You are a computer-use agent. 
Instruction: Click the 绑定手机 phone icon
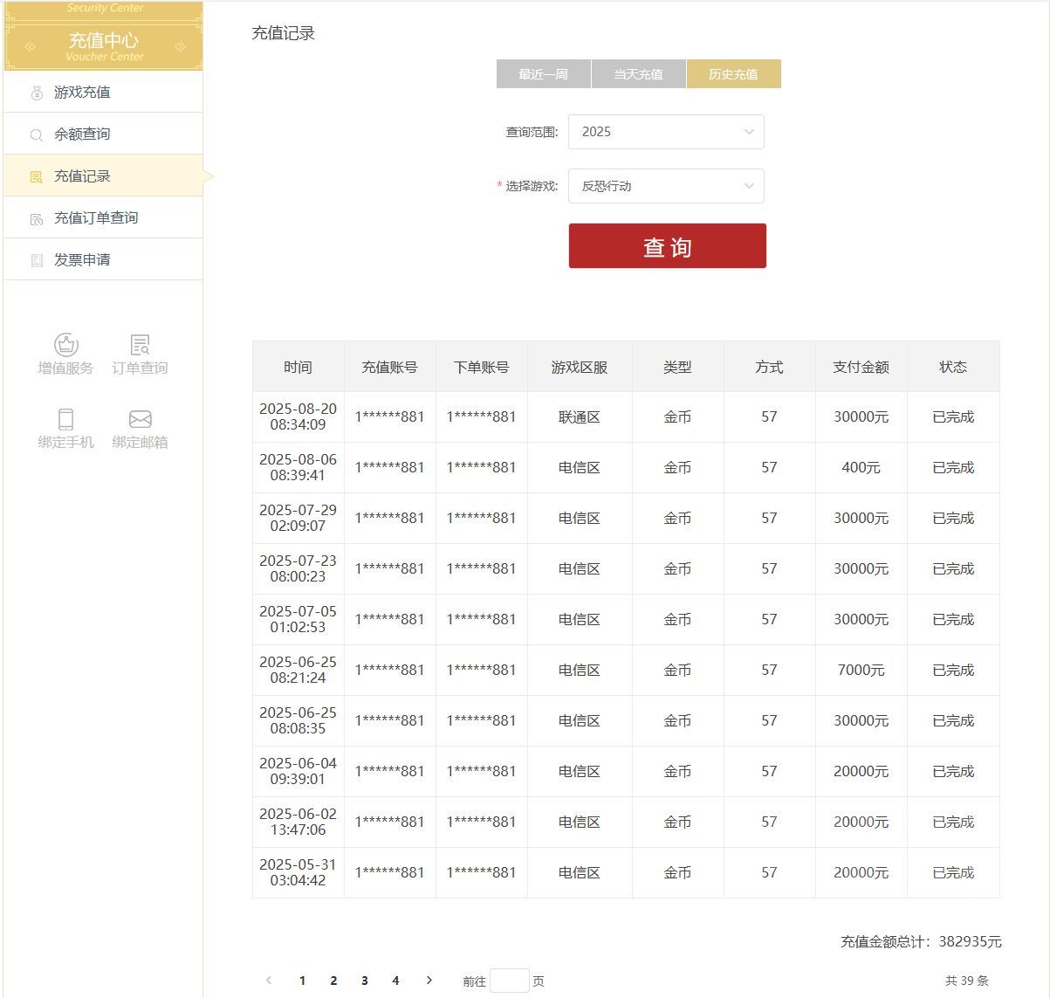[x=66, y=419]
